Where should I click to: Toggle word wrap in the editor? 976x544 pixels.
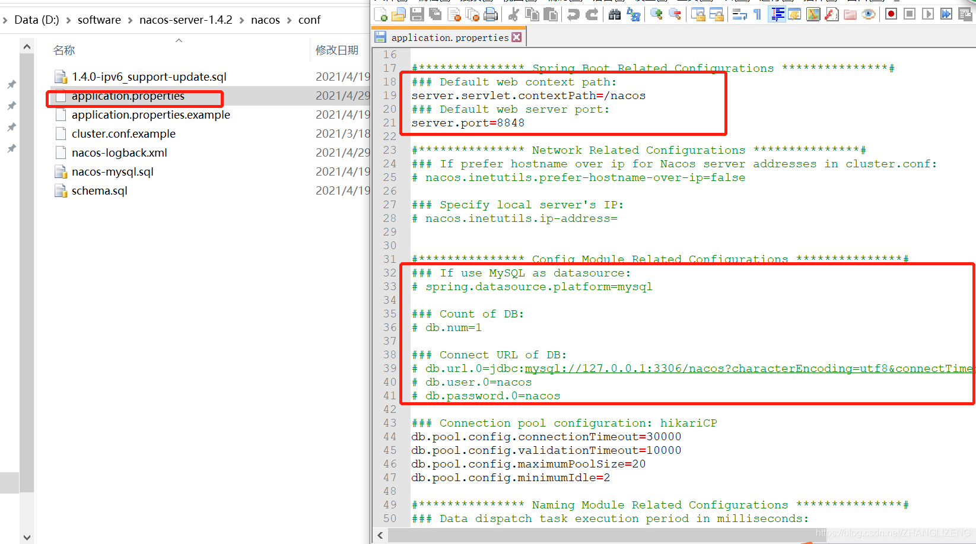[x=739, y=14]
